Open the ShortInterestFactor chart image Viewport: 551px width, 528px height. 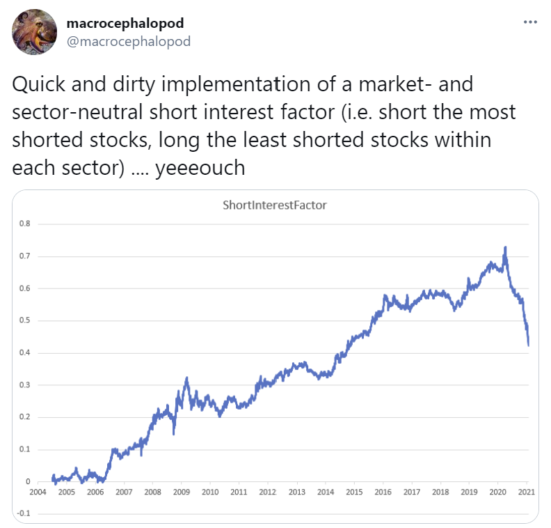coord(275,357)
